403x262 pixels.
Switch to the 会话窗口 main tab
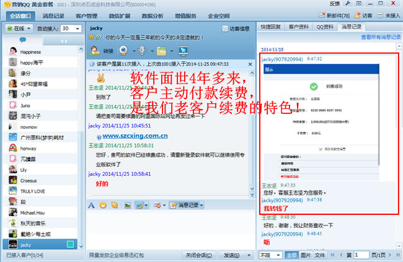[20, 16]
